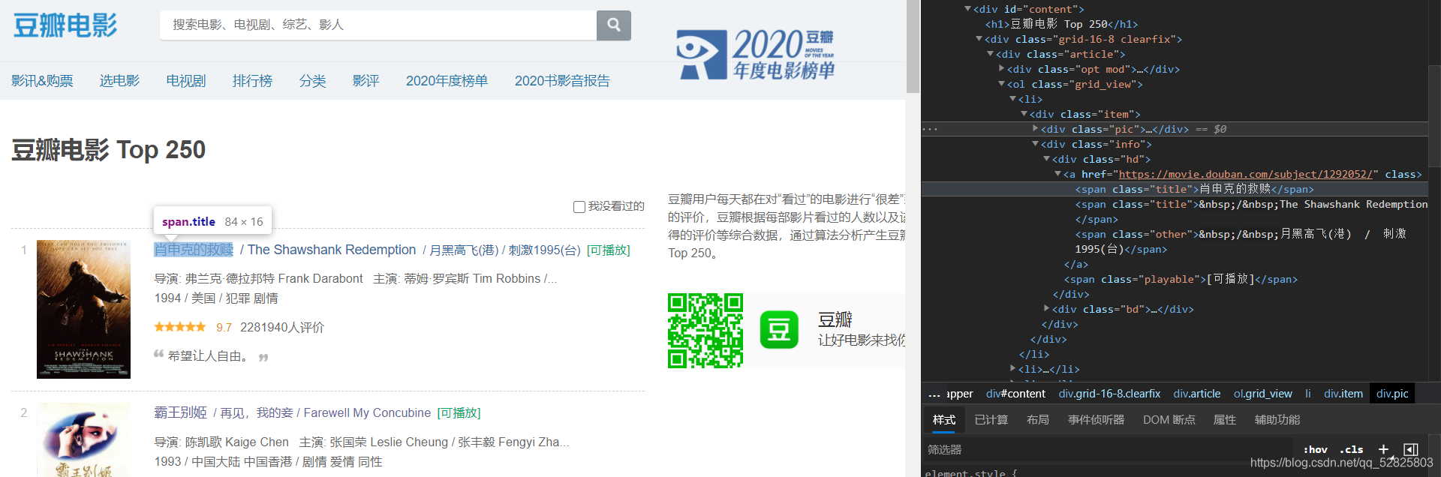
Task: Click the 2281940人评价 rating count
Action: click(x=282, y=328)
